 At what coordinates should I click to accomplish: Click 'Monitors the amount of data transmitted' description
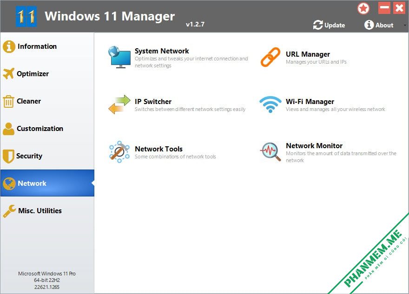(341, 157)
